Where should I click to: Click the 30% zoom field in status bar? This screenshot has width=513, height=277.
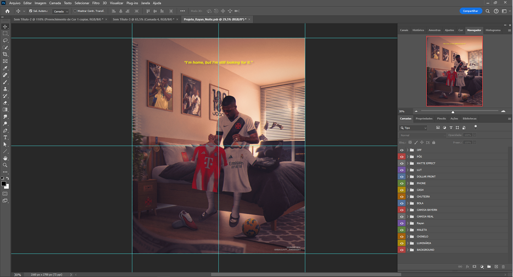[18, 275]
